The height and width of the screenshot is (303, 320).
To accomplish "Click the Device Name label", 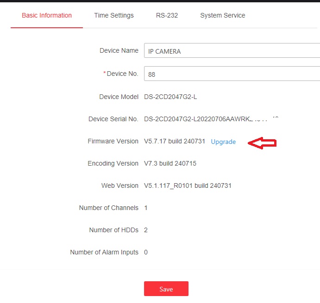I will (x=119, y=50).
